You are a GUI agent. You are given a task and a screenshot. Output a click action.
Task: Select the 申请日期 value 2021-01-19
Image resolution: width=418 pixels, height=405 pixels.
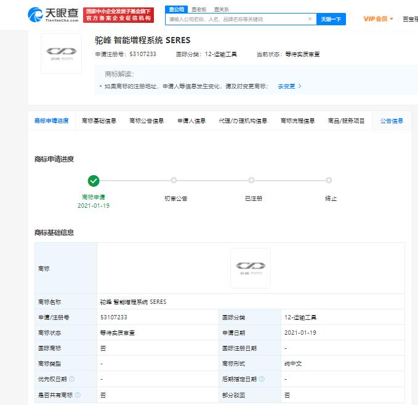(300, 333)
